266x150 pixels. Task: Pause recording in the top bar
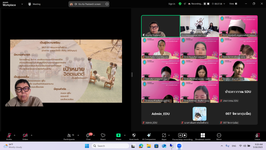point(205,4)
